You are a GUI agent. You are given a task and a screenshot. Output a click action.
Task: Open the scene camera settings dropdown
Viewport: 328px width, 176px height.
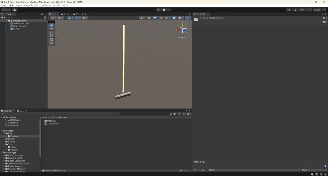tap(181, 18)
